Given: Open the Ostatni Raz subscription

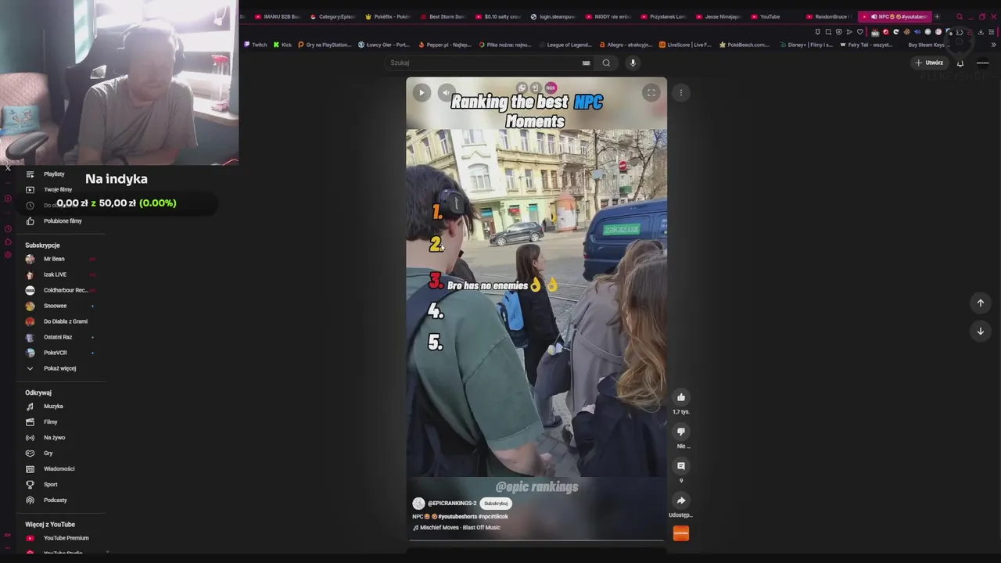Looking at the screenshot, I should pos(58,337).
